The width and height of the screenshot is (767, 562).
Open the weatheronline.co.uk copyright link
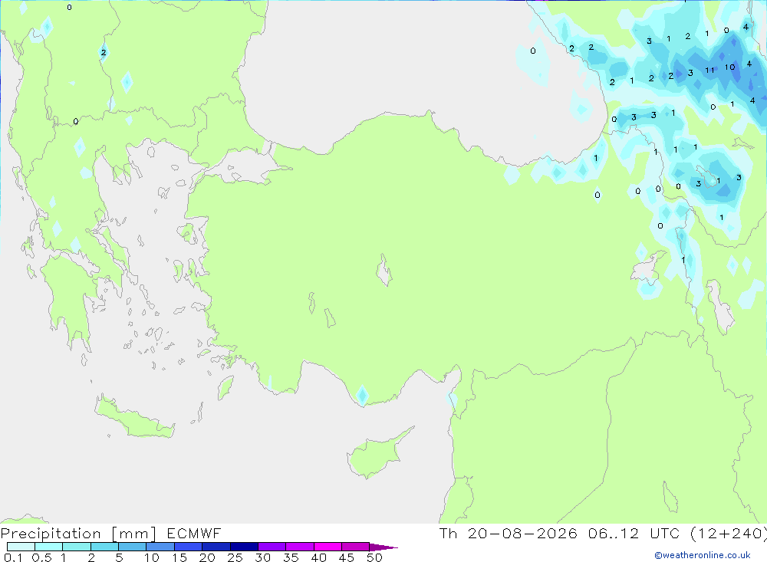[703, 555]
